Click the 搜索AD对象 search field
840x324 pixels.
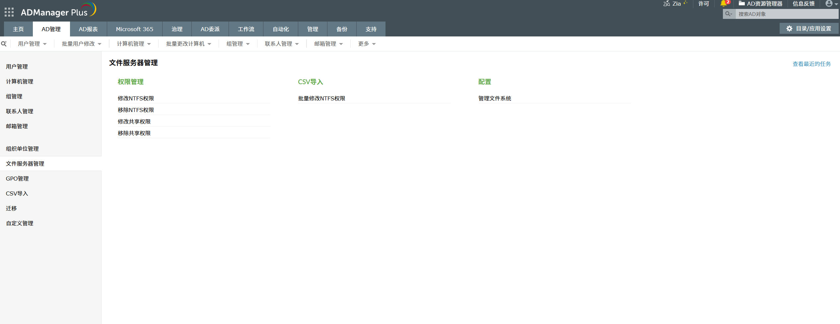(786, 14)
